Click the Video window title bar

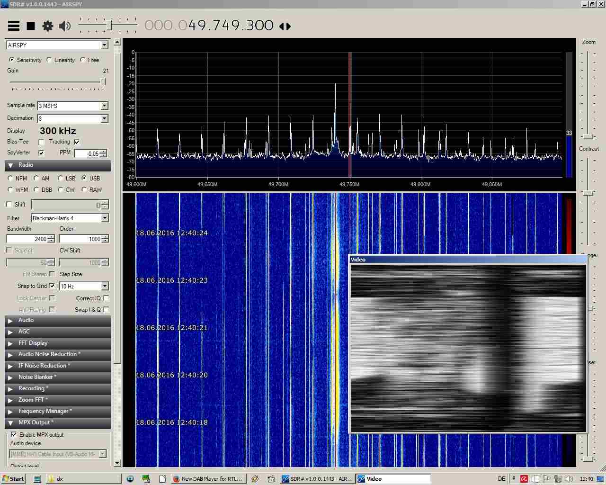pyautogui.click(x=467, y=260)
